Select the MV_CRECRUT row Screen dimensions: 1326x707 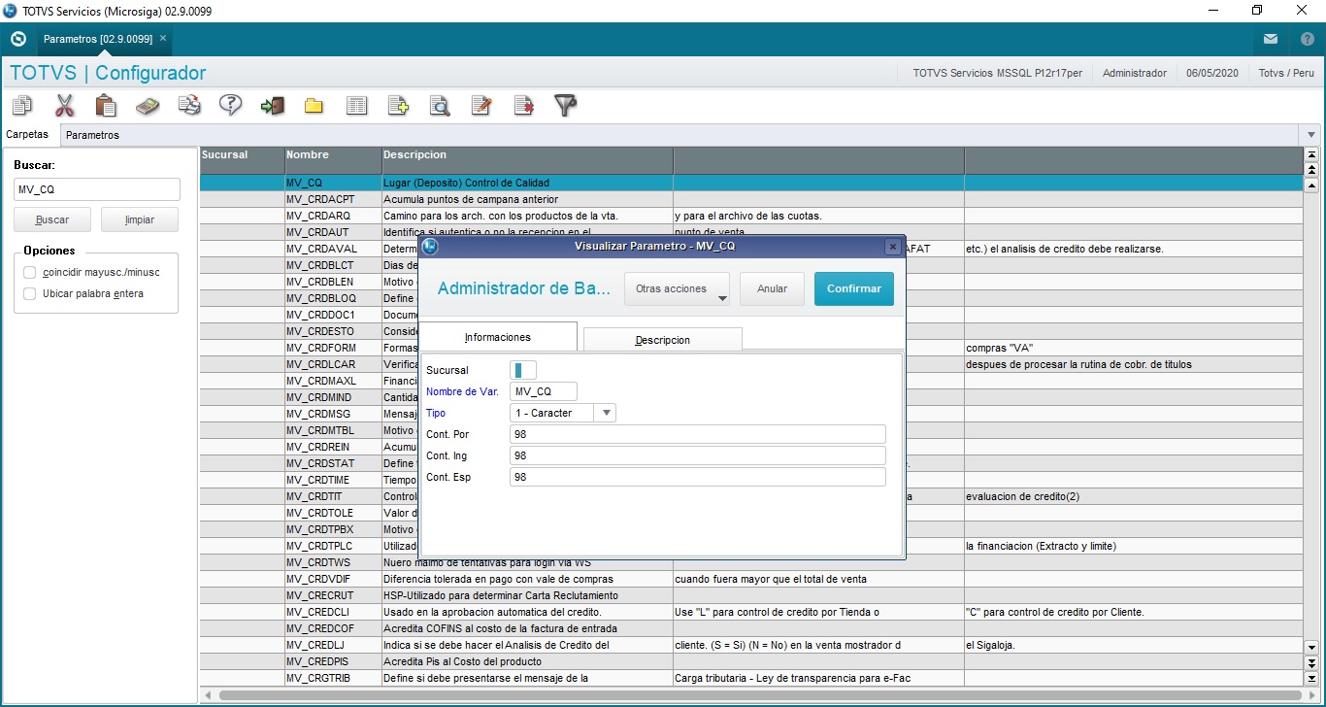750,595
